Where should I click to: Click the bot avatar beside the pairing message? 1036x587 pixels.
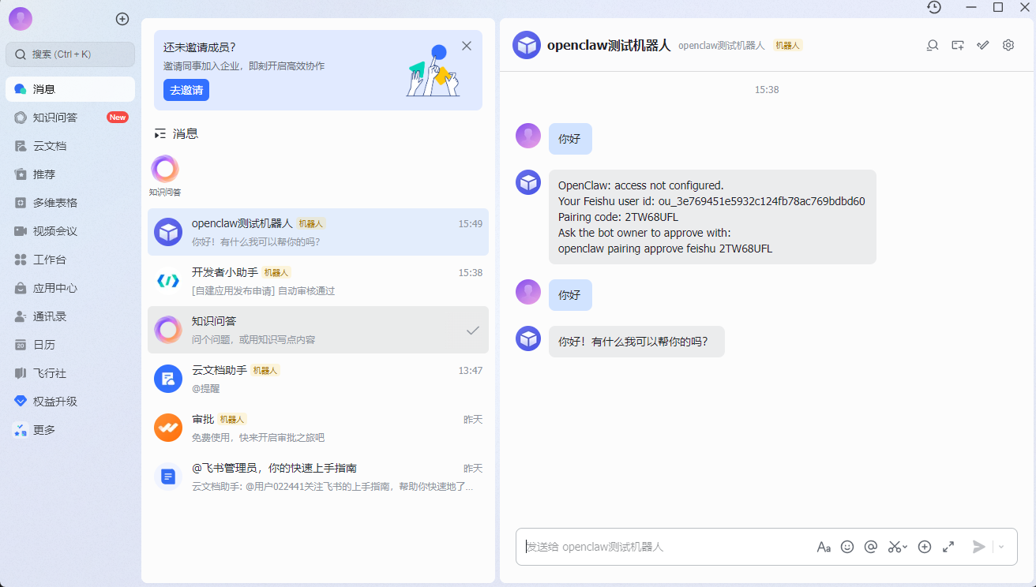pos(528,182)
